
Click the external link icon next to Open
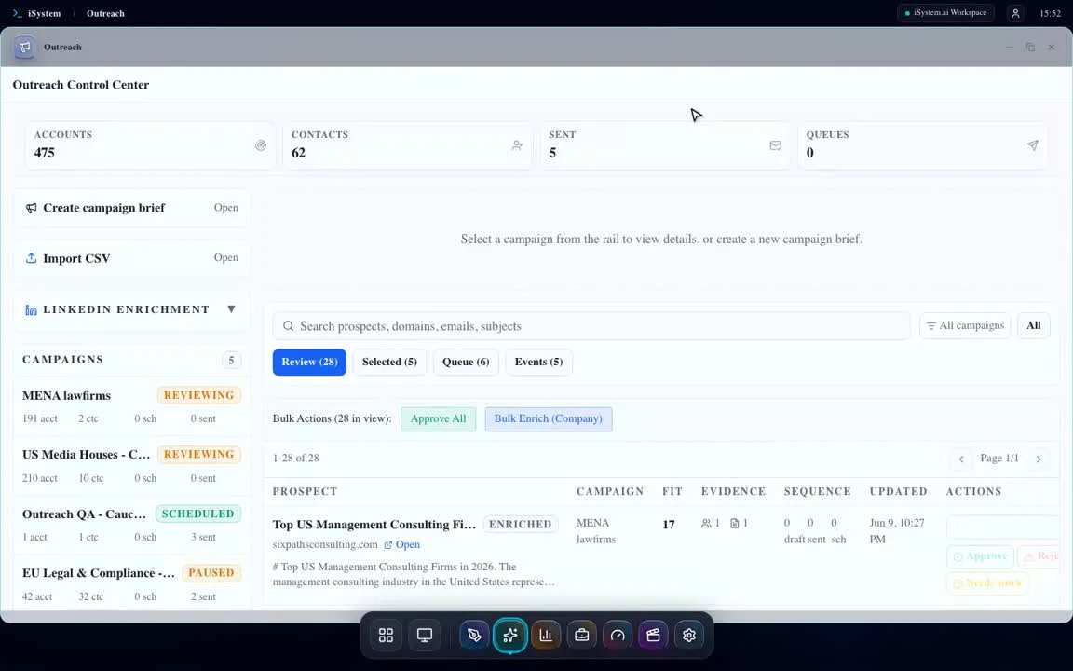coord(388,545)
